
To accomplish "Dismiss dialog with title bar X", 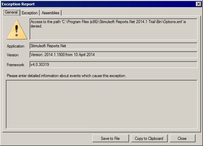I will (198, 4).
